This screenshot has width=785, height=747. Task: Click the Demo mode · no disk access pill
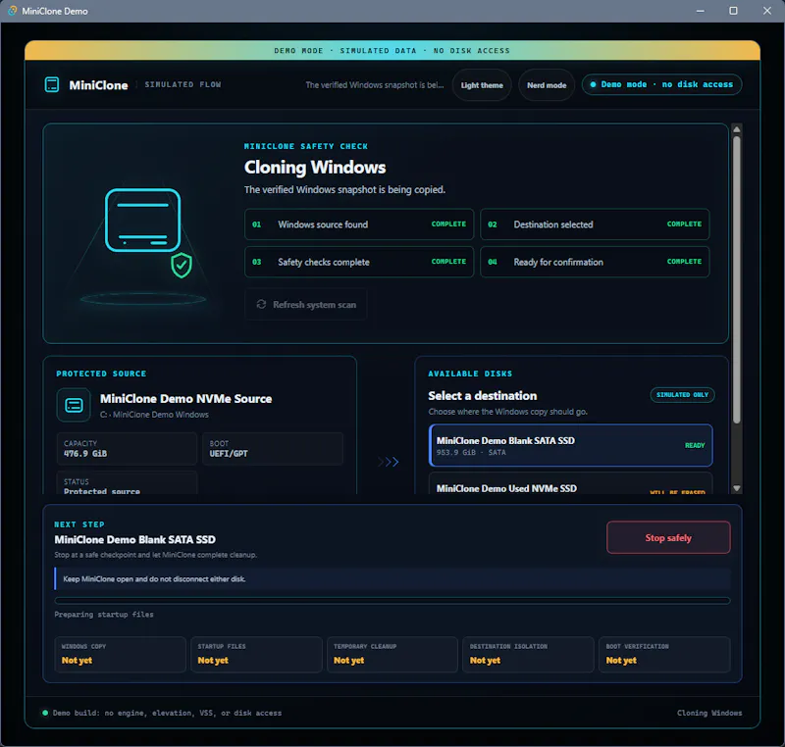click(x=661, y=84)
